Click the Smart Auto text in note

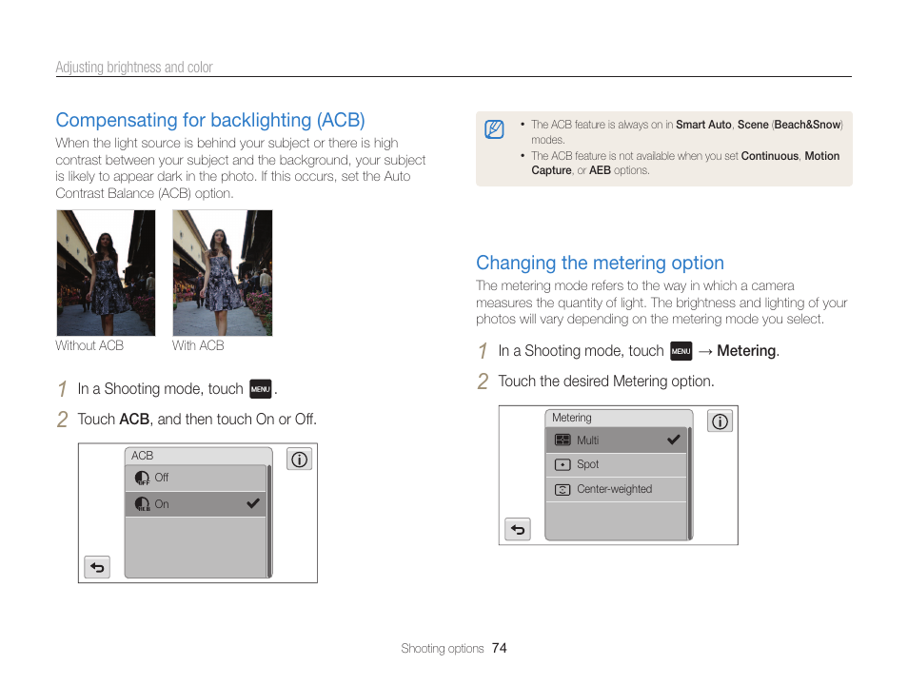703,125
